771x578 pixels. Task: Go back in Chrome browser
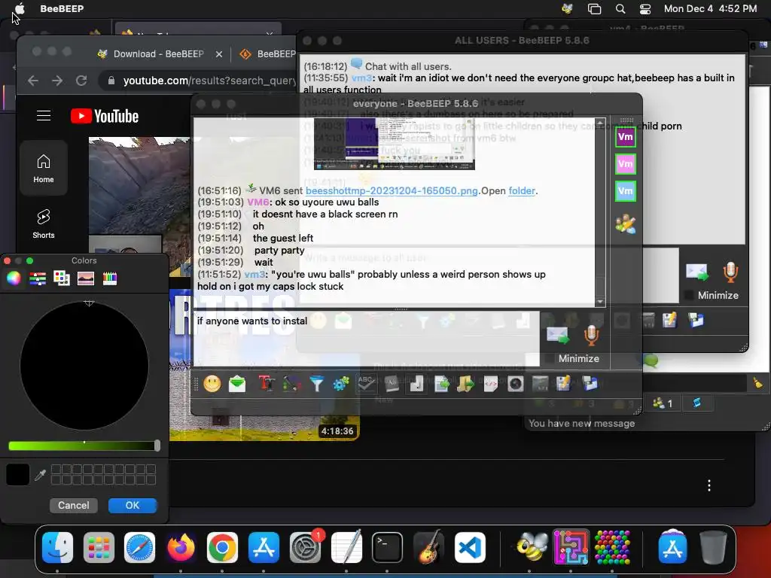(33, 81)
